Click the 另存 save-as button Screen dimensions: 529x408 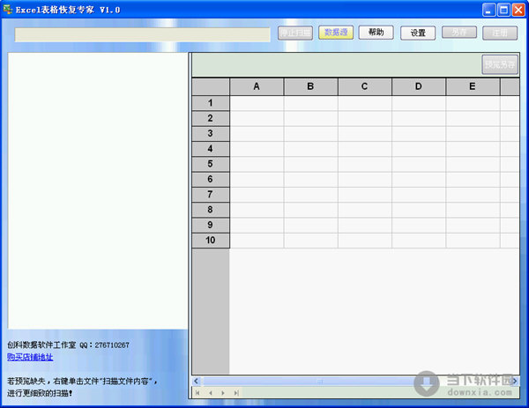[459, 33]
